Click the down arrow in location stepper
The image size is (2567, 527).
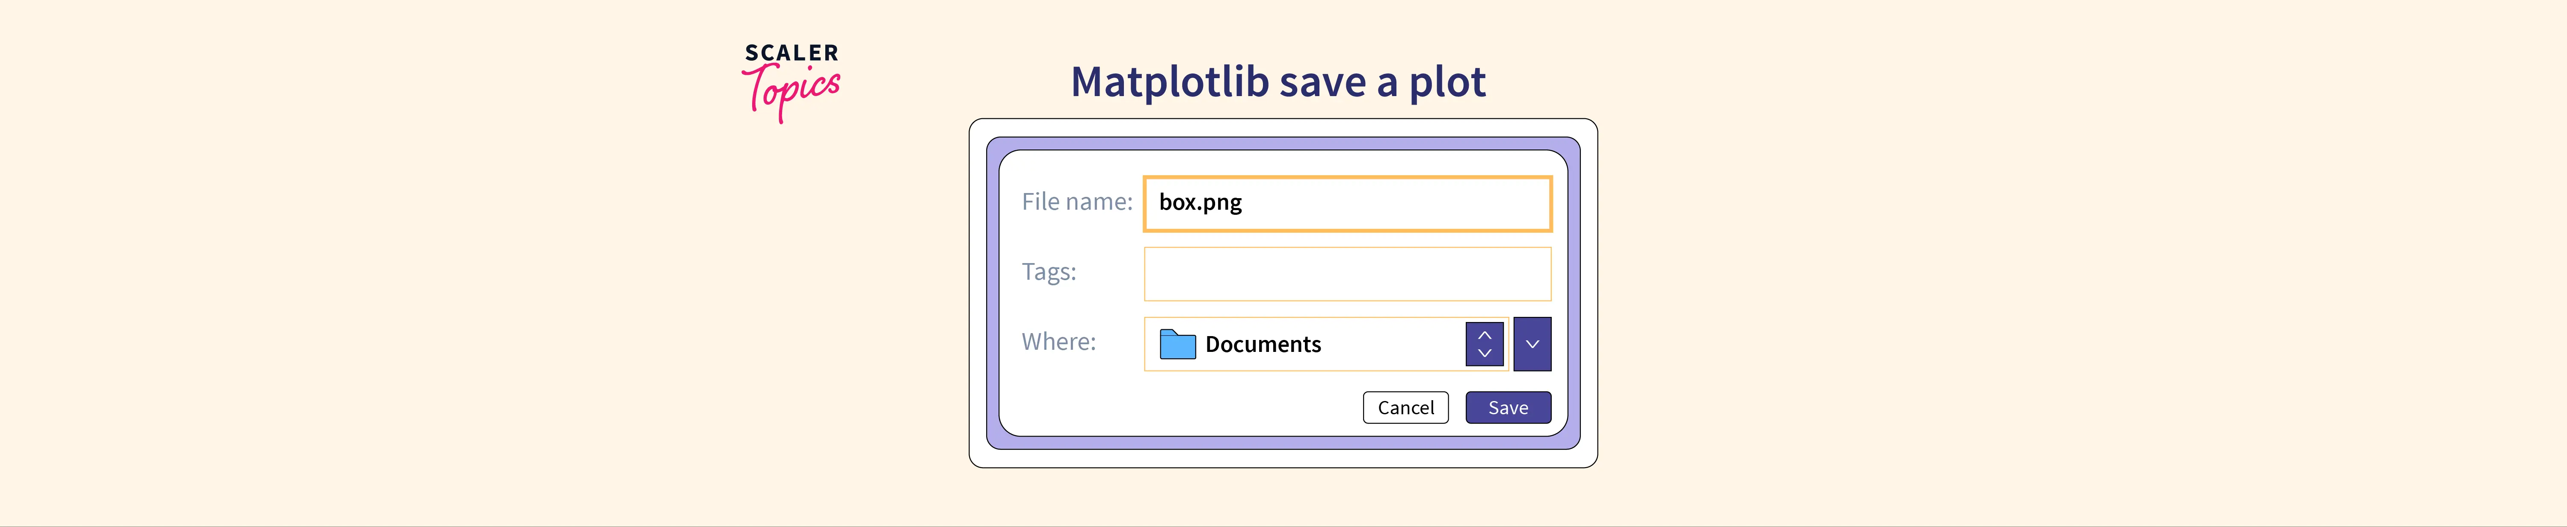[1484, 354]
